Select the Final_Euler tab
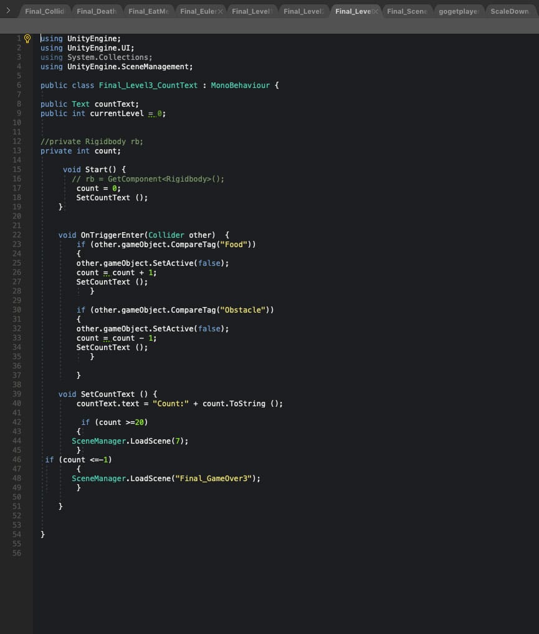Viewport: 539px width, 634px height. [197, 11]
